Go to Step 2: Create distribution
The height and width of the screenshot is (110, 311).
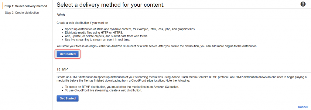click(x=22, y=13)
